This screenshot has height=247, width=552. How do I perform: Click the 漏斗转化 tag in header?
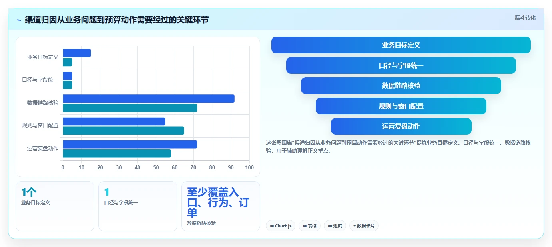(525, 18)
